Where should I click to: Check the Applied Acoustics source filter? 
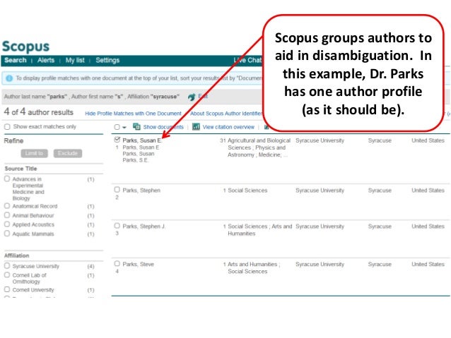pos(7,224)
